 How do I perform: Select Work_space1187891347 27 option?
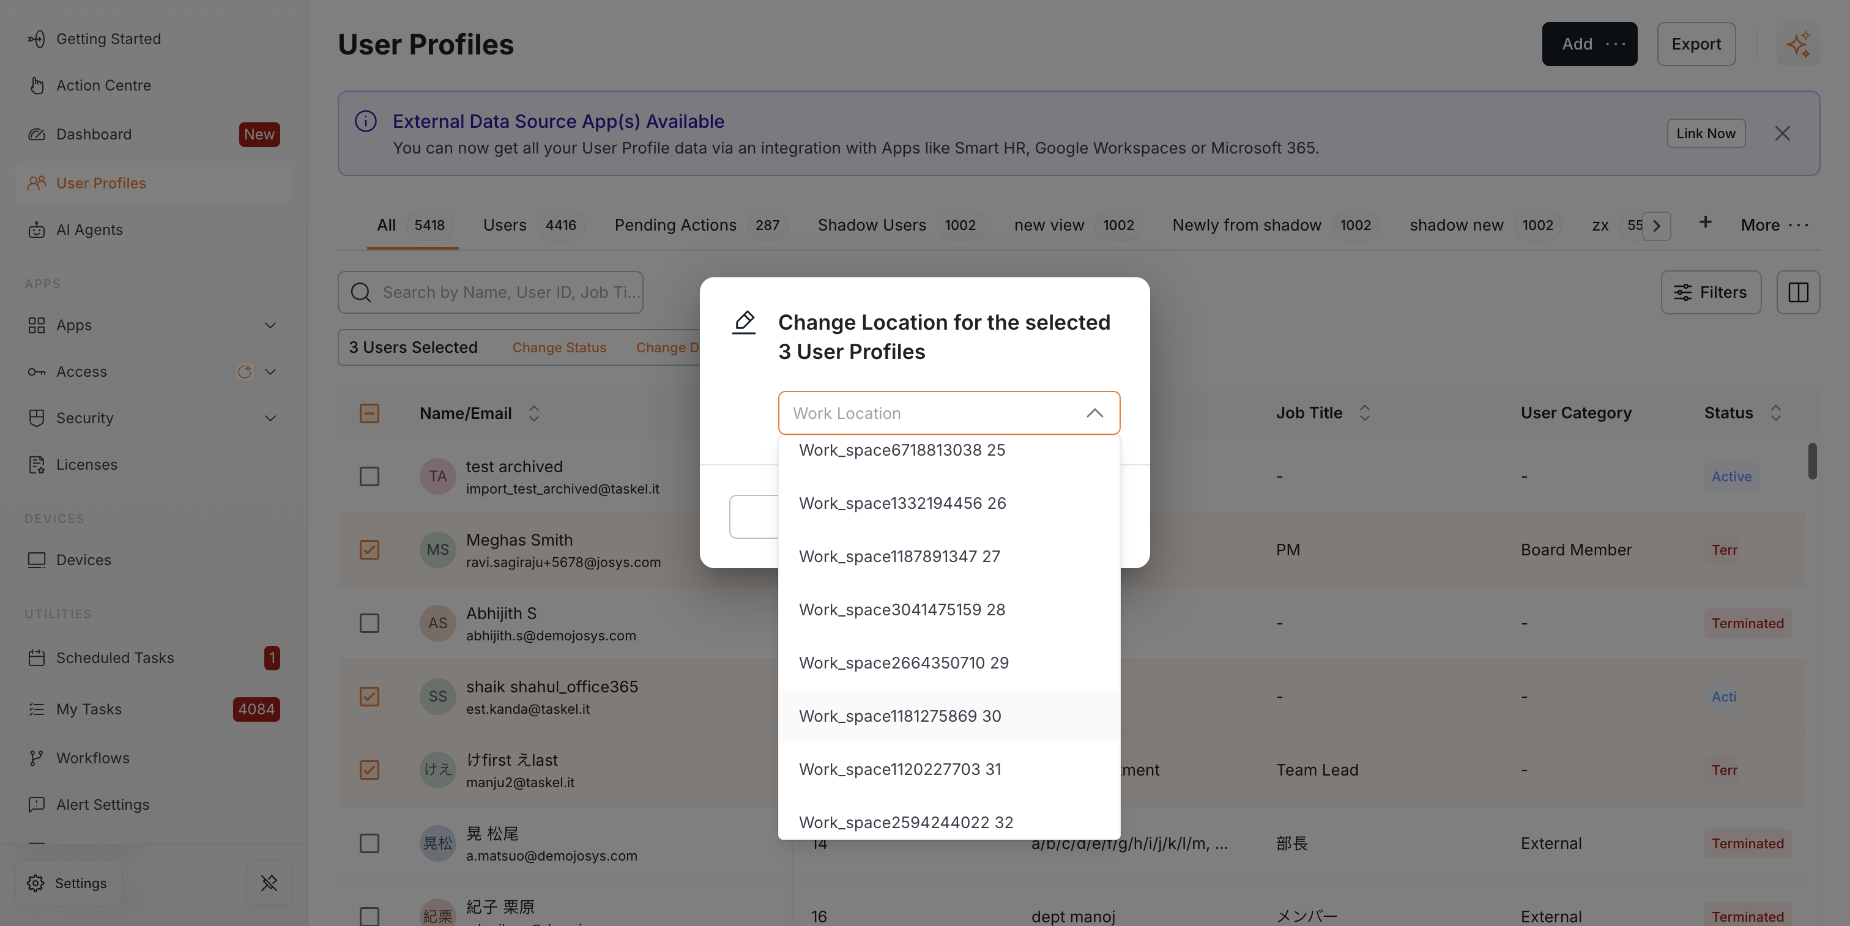(x=949, y=557)
